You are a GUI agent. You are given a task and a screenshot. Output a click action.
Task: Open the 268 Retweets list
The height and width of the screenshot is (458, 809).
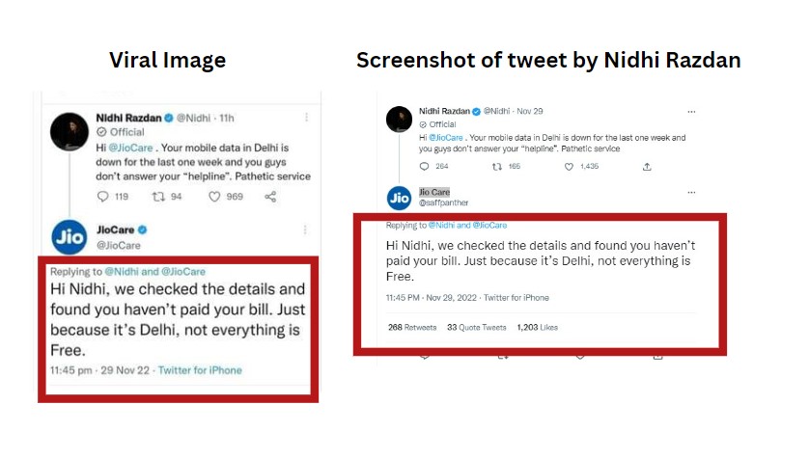pos(412,328)
